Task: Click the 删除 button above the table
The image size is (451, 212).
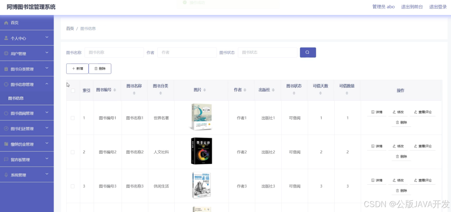Action: (x=100, y=69)
